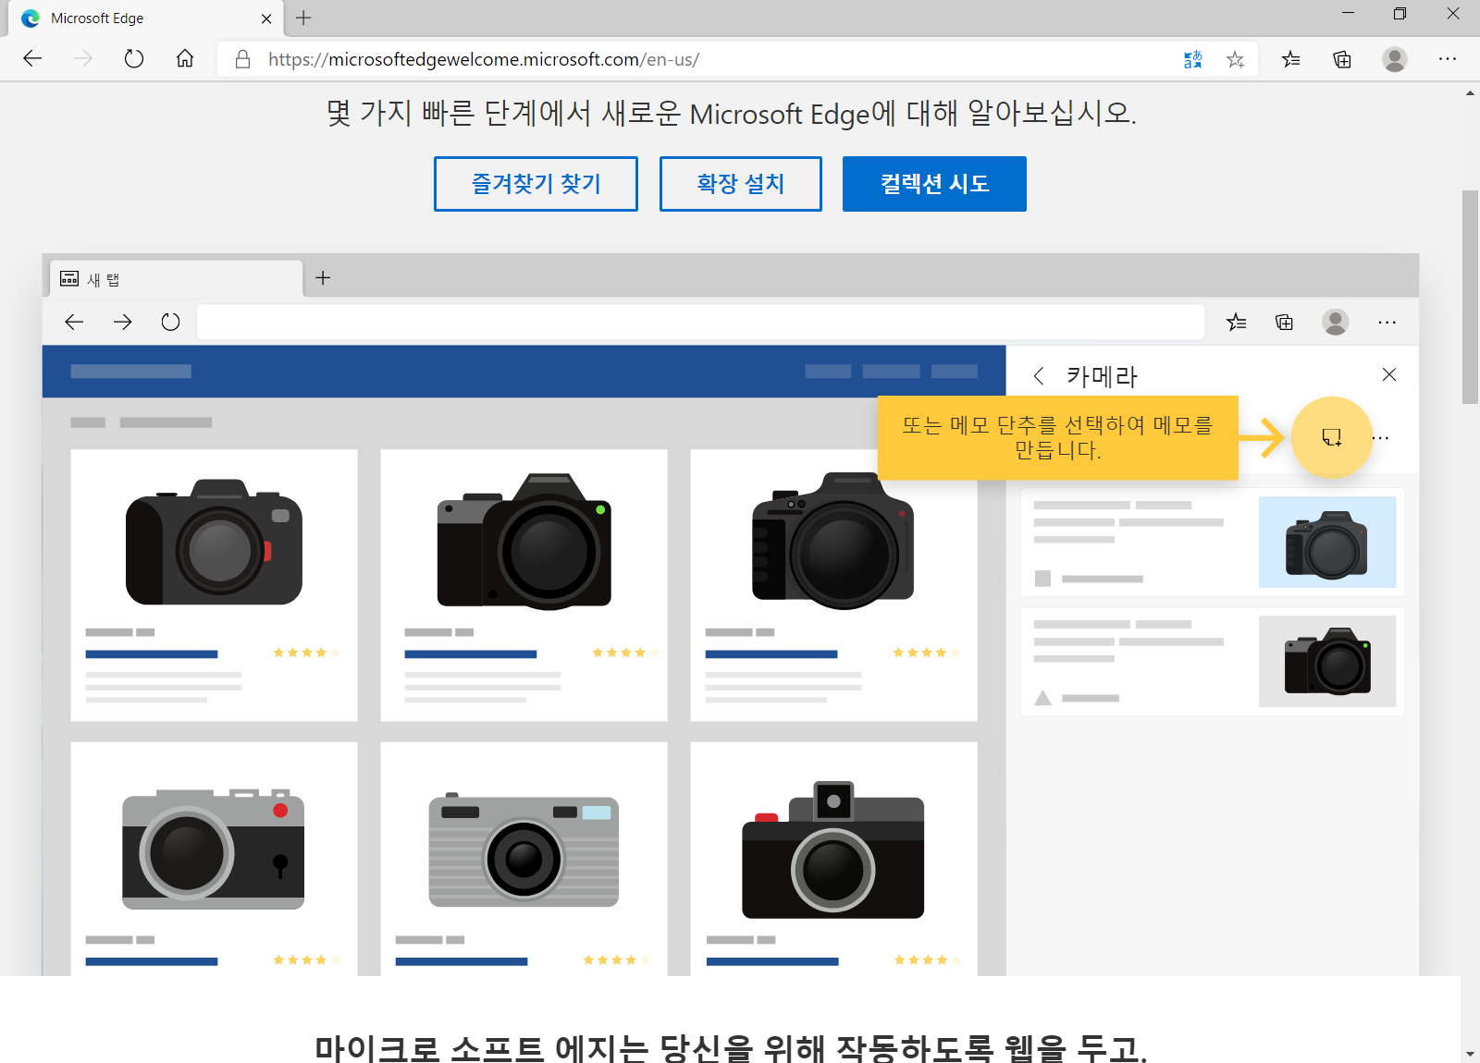Click the page vertical scrollbar thumb
Screen dimensions: 1480x1063
(1470, 297)
